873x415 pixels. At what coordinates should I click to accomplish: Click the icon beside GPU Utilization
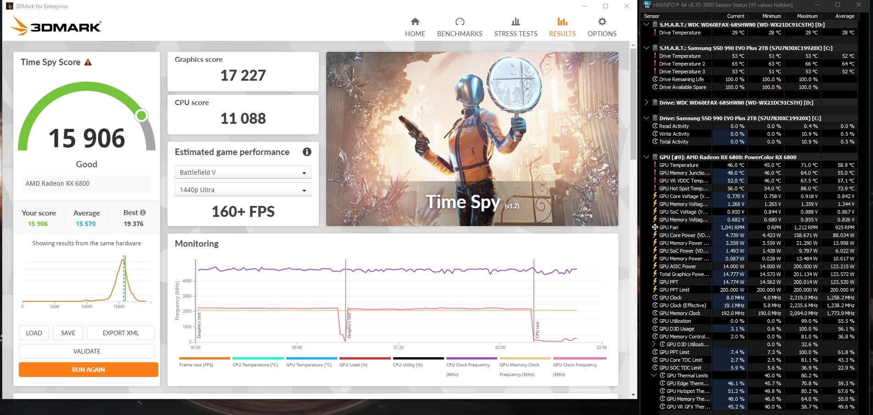[x=655, y=321]
